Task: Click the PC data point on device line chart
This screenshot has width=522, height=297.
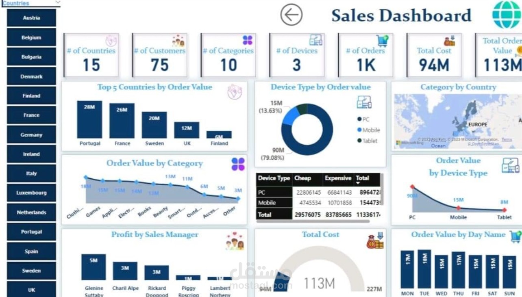Action: click(x=412, y=187)
